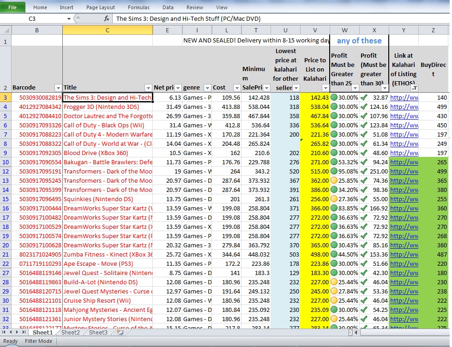Select cell 'Squinkies (Nintendo DS)'
Viewport: 452px width, 347px height.
[x=108, y=199]
